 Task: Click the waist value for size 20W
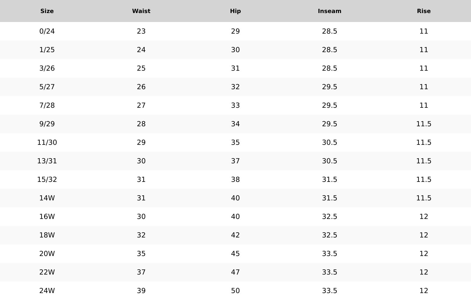point(141,254)
